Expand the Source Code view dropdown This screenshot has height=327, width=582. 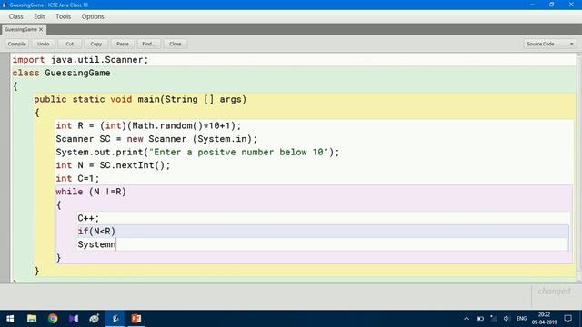click(x=549, y=44)
